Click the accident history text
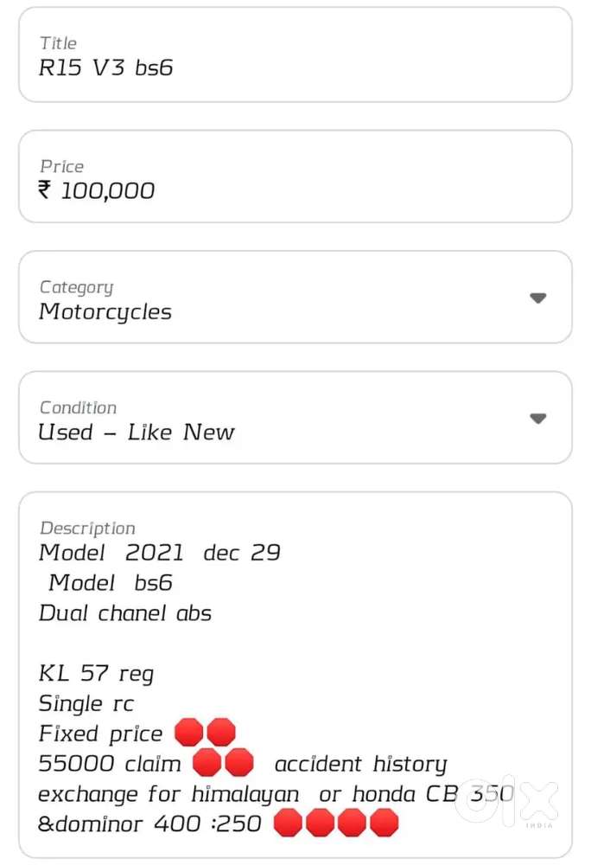This screenshot has height=865, width=591. [360, 764]
